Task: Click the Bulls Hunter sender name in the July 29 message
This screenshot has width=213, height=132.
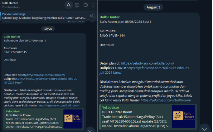Action: (x=12, y=37)
